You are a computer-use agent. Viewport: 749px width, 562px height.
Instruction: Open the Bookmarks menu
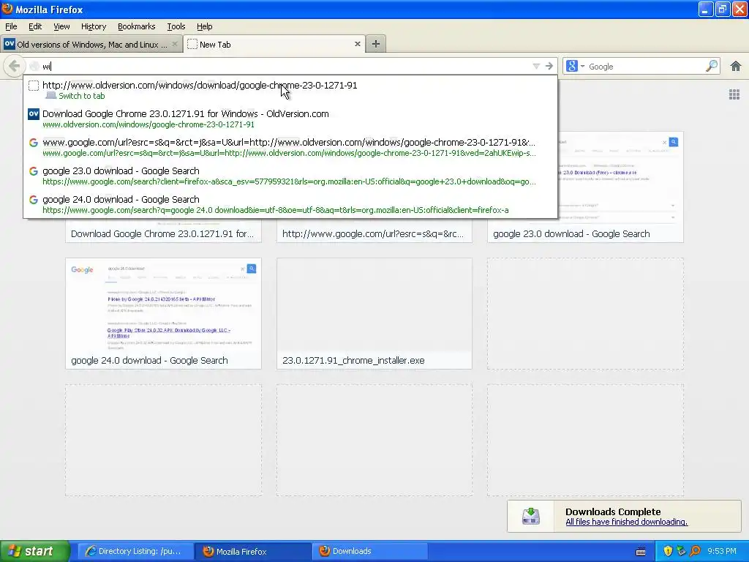tap(137, 26)
